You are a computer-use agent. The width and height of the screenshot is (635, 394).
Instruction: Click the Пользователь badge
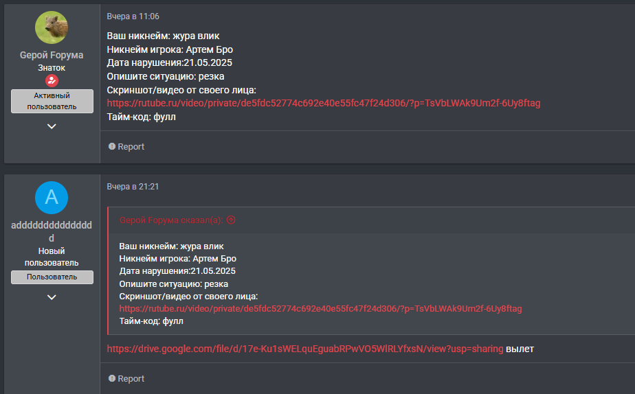[x=52, y=277]
